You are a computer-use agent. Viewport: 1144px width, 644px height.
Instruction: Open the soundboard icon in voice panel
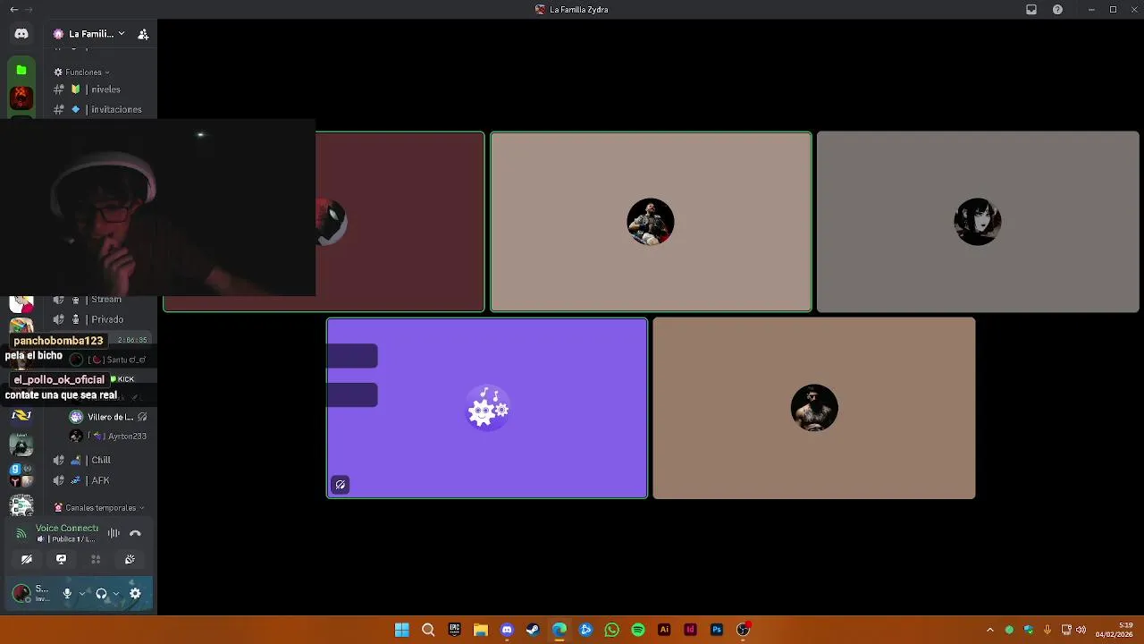pyautogui.click(x=130, y=559)
